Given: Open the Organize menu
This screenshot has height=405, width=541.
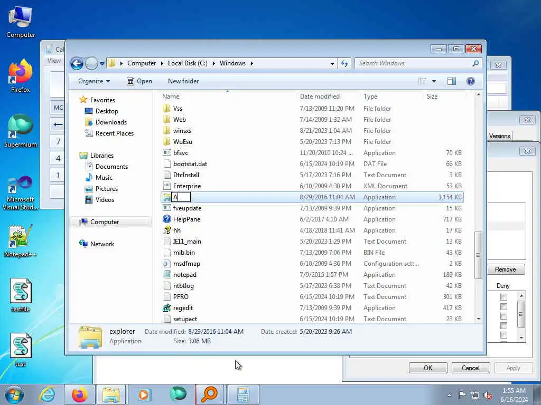Looking at the screenshot, I should 94,81.
